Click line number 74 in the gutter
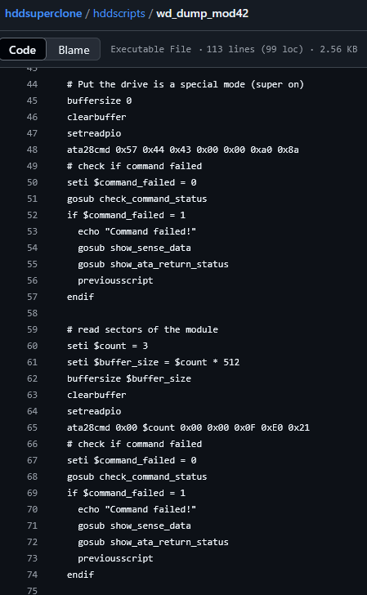367x595 pixels. 32,575
